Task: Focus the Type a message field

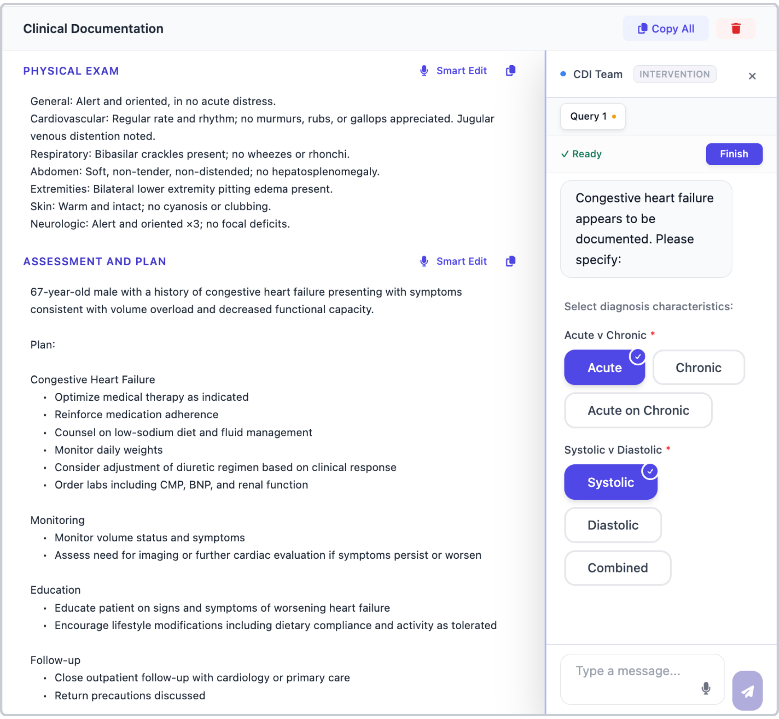Action: pos(630,671)
